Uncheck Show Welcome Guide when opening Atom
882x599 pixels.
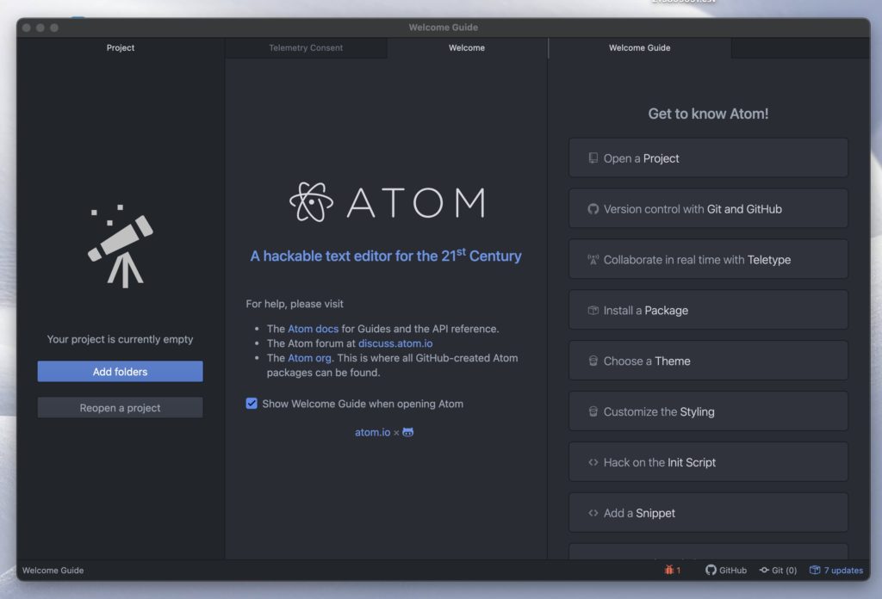252,404
